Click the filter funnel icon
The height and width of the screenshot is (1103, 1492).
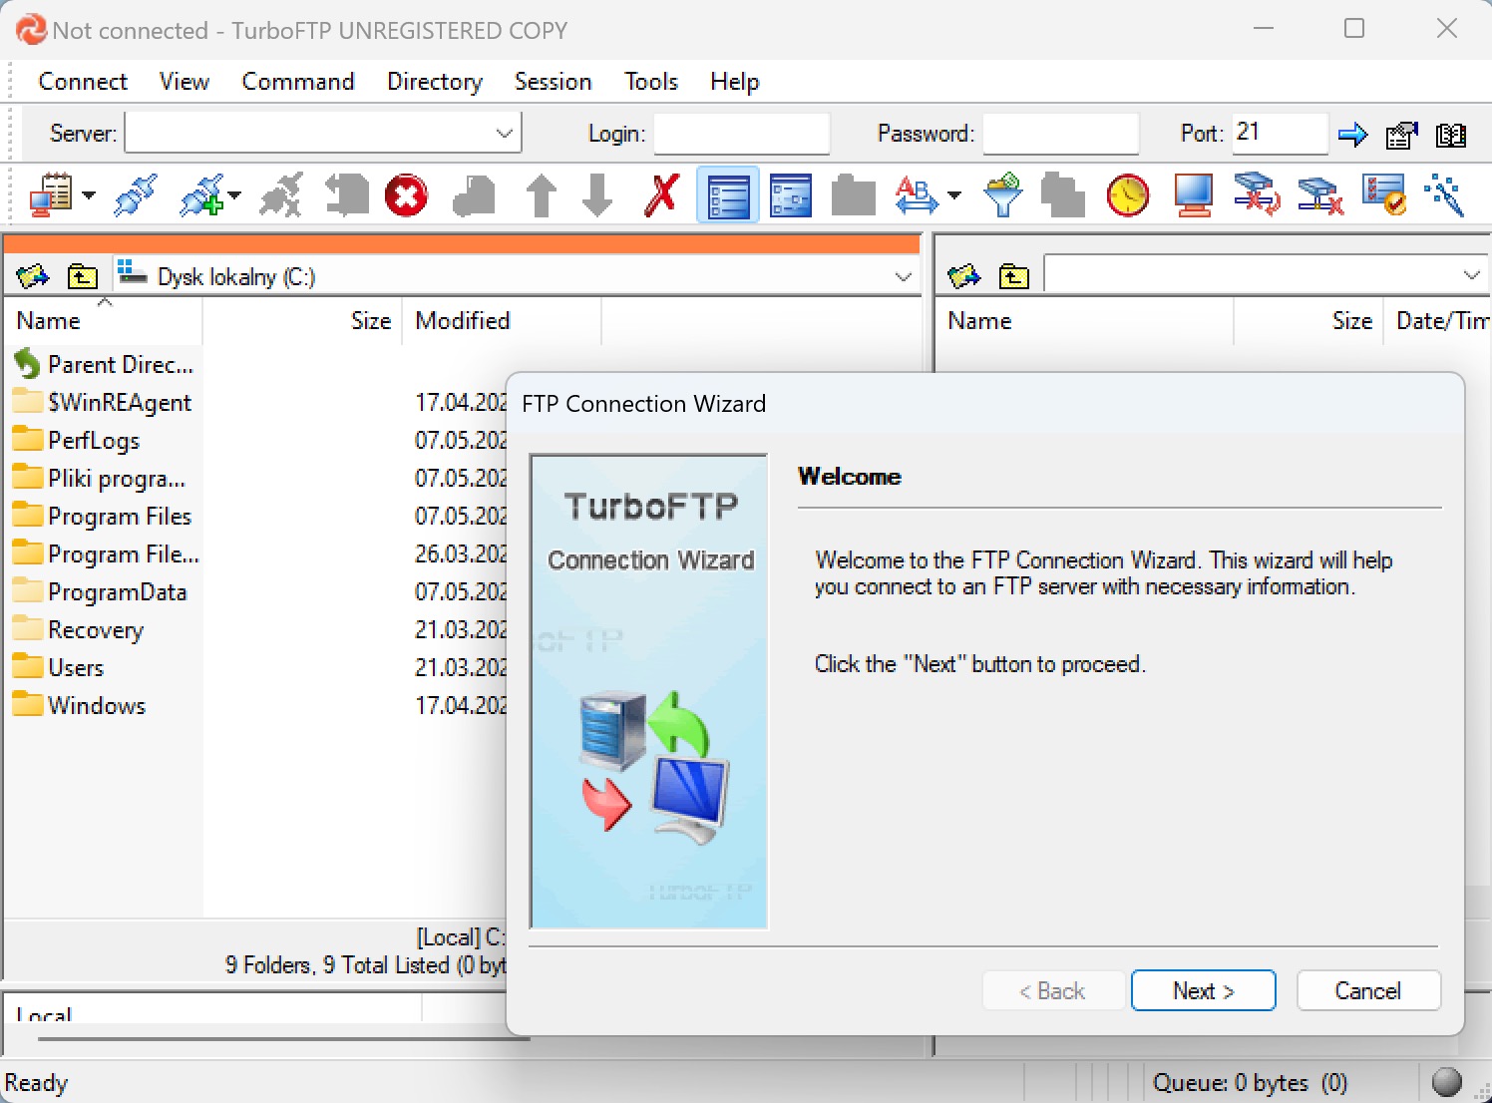click(x=1002, y=195)
